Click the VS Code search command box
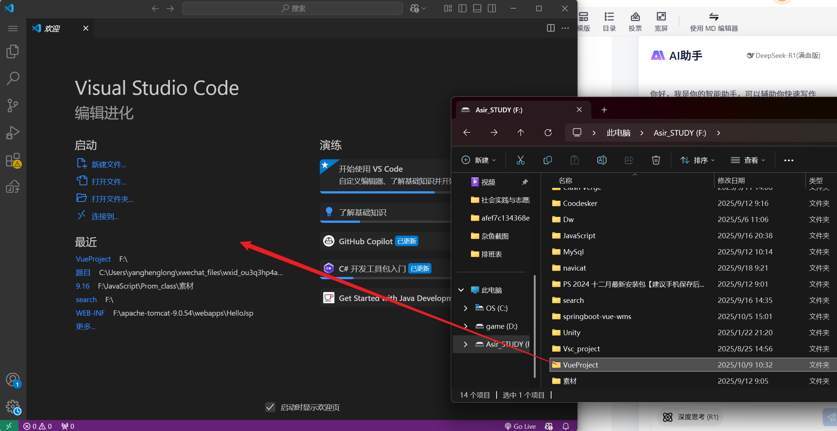This screenshot has width=837, height=431. click(x=292, y=8)
